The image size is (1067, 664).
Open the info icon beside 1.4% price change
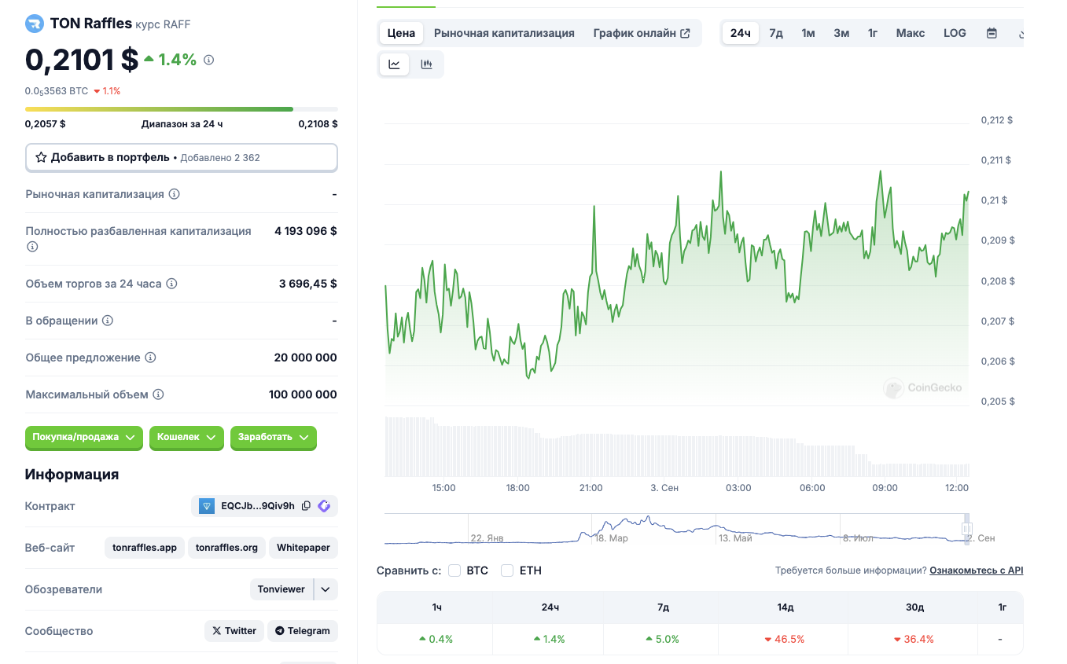point(208,60)
